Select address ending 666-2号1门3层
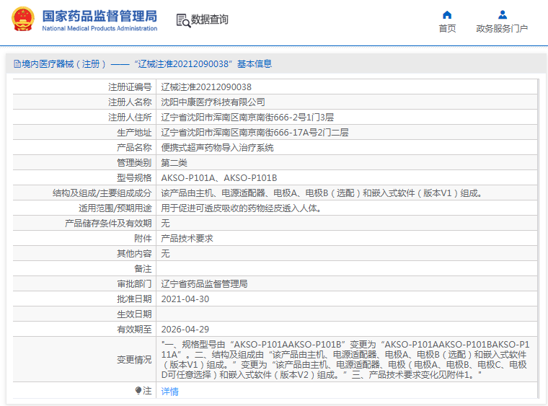 (x=247, y=118)
